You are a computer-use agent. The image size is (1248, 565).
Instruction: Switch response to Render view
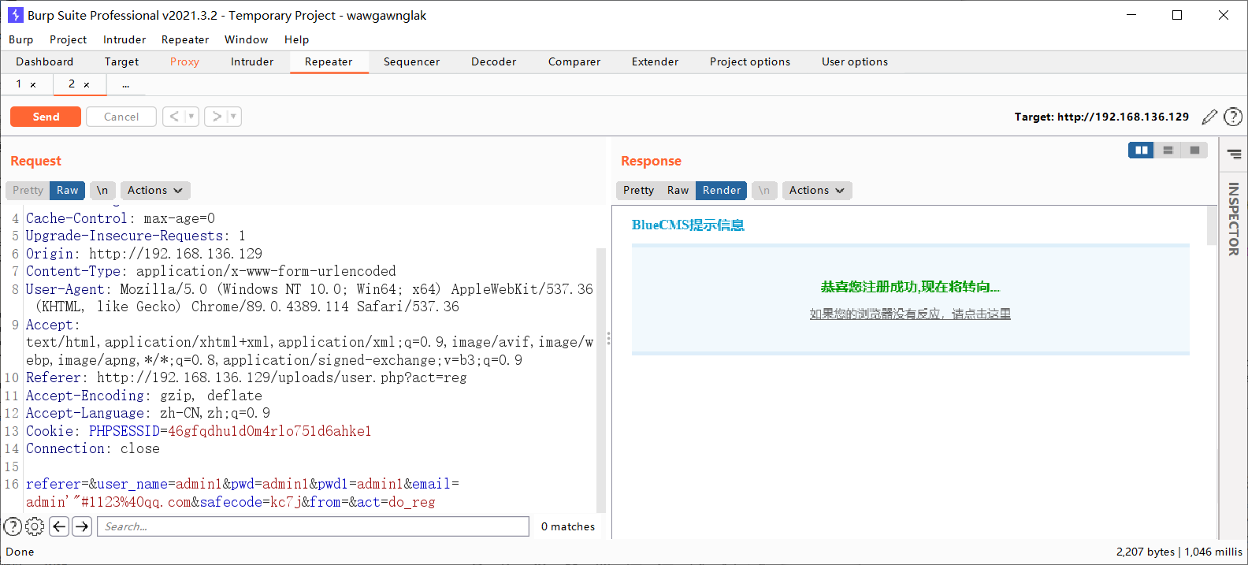722,190
